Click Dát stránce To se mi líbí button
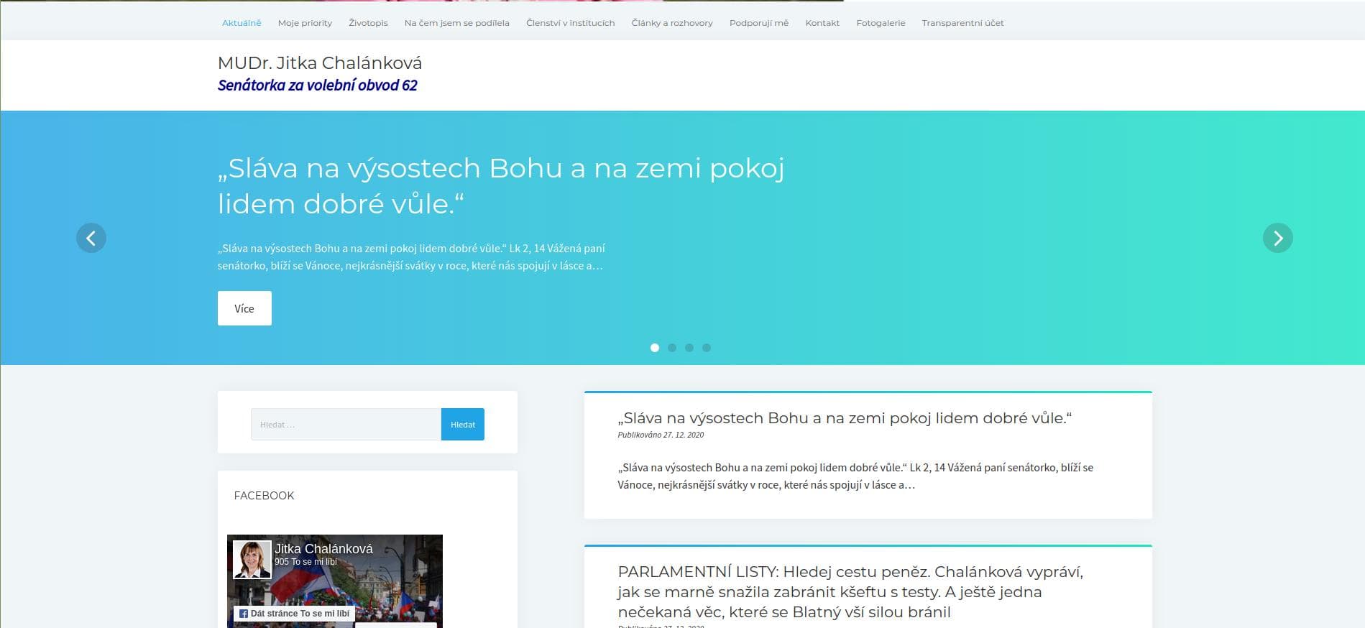 pos(294,614)
